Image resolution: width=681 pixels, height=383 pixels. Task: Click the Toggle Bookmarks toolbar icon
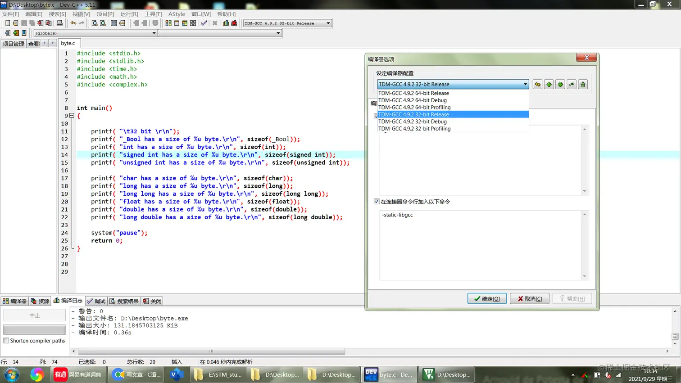point(16,33)
